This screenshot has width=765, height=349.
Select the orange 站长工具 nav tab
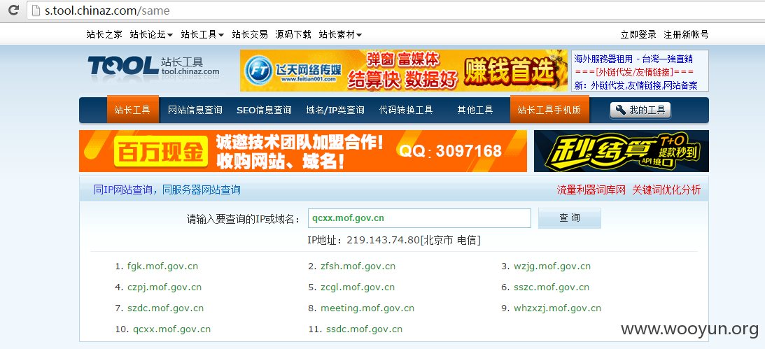click(x=133, y=110)
